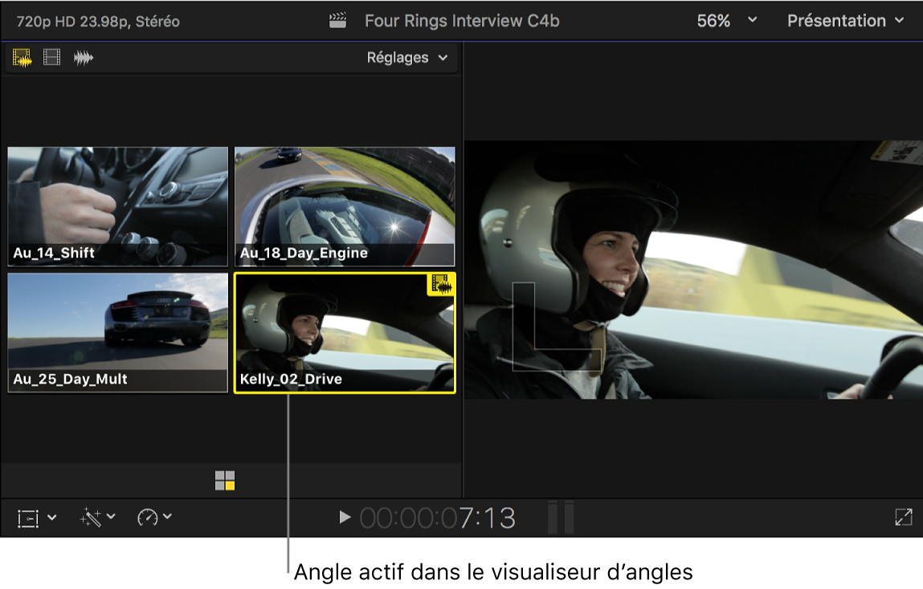The image size is (923, 589).
Task: Toggle fullscreen view of the viewer
Action: pyautogui.click(x=902, y=518)
